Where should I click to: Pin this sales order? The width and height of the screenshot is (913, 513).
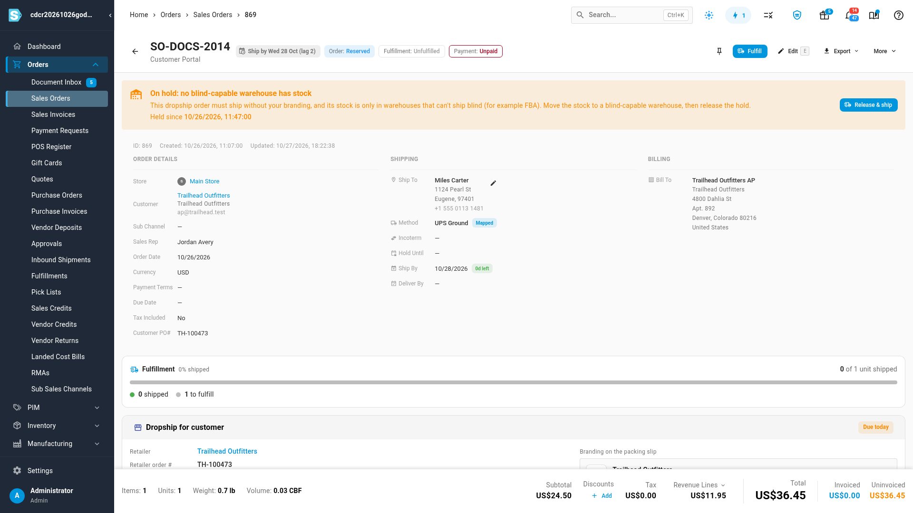tap(719, 51)
